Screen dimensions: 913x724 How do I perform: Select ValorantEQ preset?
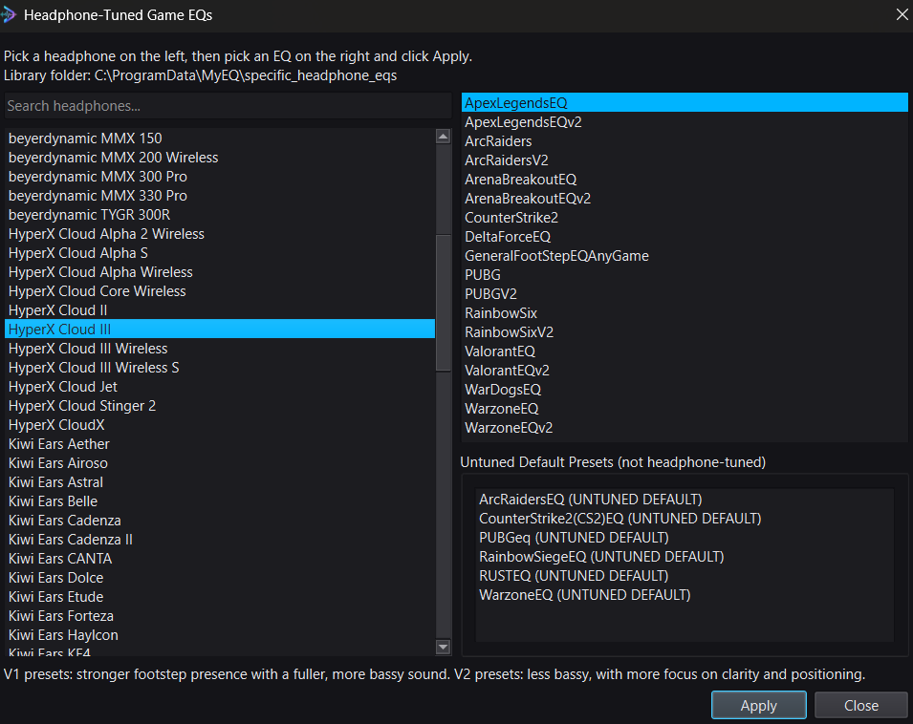point(685,351)
